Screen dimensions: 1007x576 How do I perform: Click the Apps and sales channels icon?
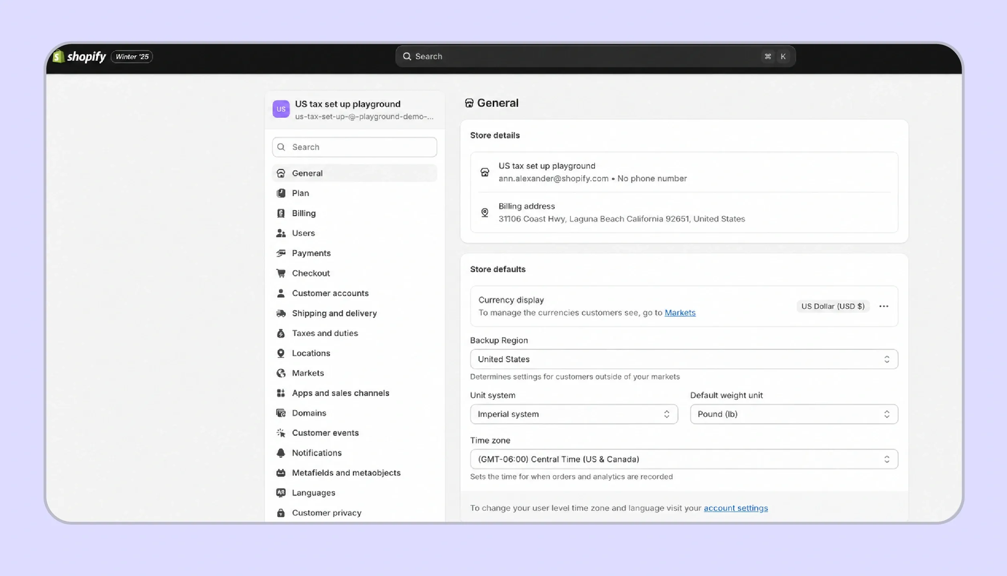click(281, 393)
